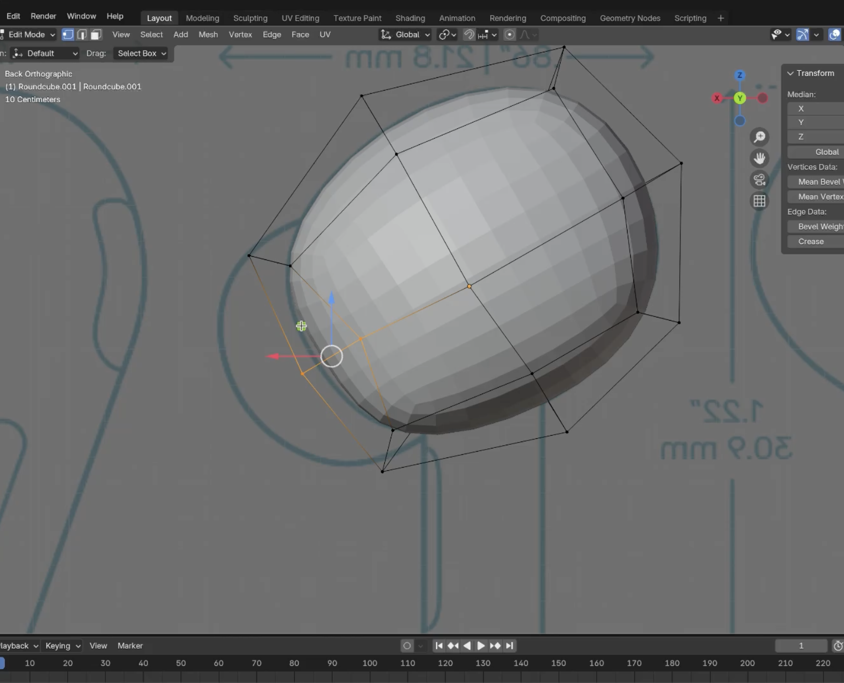The image size is (844, 683).
Task: Toggle camera view icon
Action: click(760, 180)
